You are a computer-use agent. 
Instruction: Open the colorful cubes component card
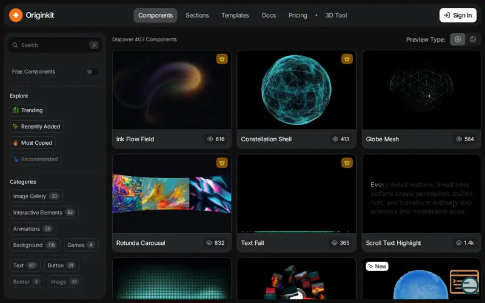(296, 279)
